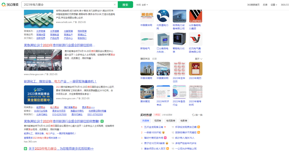Select the 视频榜 tab
Image resolution: width=289 pixels, height=151 pixels.
click(x=158, y=121)
